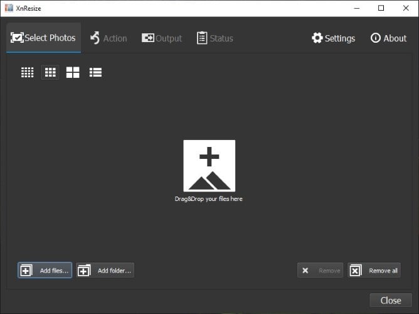The height and width of the screenshot is (314, 419).
Task: Maximize the XnResize window
Action: [381, 8]
